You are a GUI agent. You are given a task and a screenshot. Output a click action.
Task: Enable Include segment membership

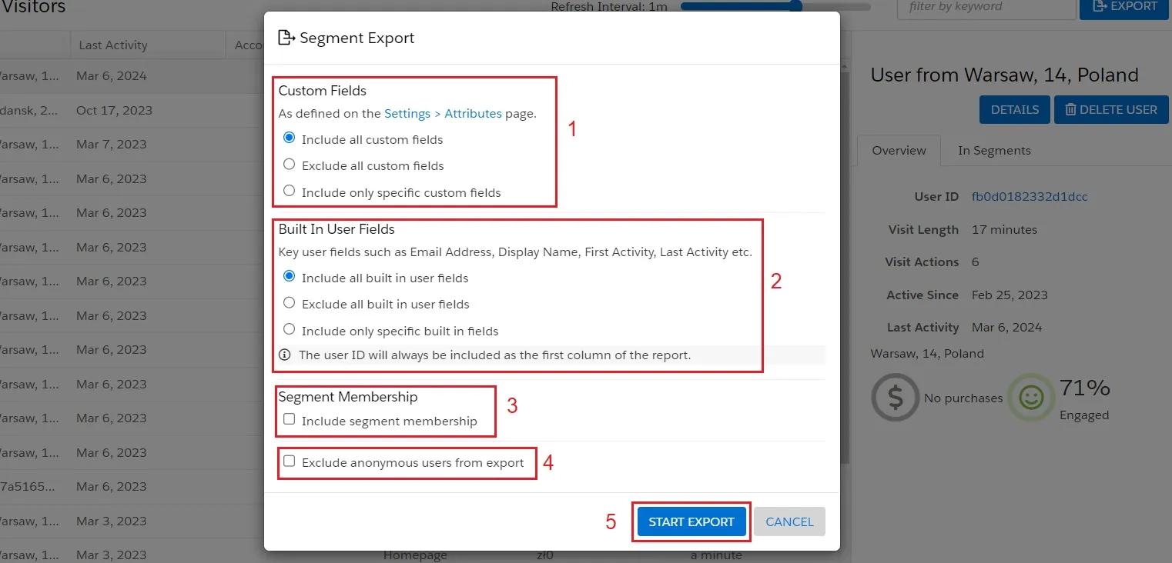coord(289,418)
